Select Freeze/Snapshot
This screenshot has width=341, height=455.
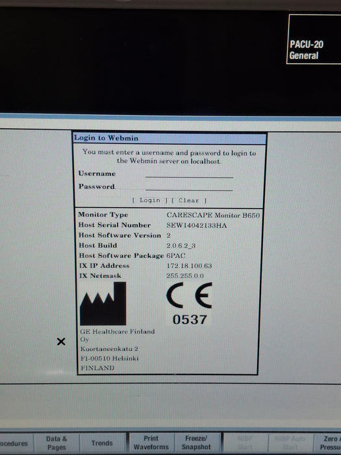(196, 443)
